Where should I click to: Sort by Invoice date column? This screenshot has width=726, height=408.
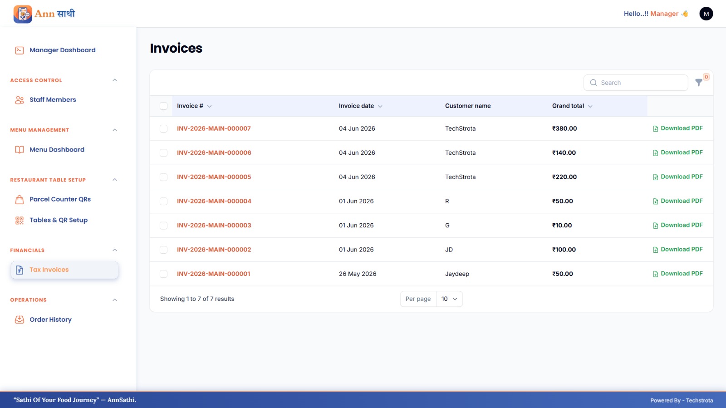[361, 106]
